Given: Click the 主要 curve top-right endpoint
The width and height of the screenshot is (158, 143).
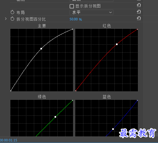Looking at the screenshot, I should 73,29.
